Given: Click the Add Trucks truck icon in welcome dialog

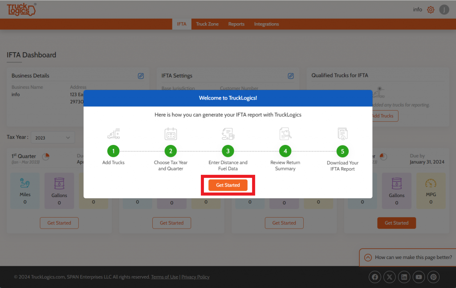Looking at the screenshot, I should click(x=114, y=134).
